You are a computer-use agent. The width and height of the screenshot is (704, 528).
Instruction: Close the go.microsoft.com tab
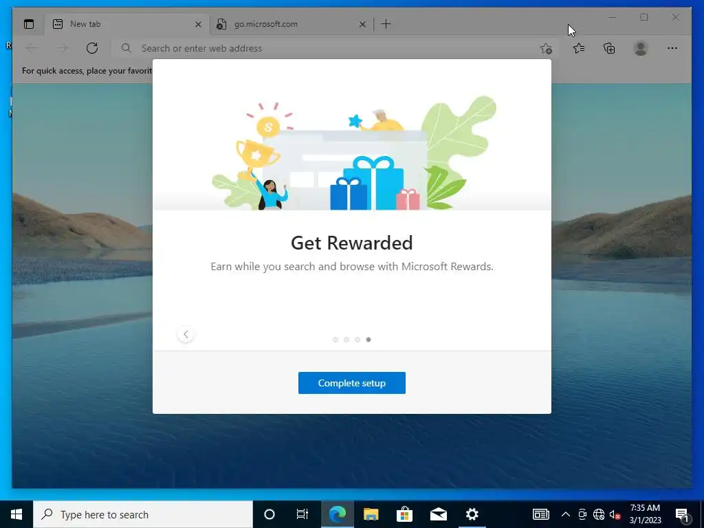point(362,24)
